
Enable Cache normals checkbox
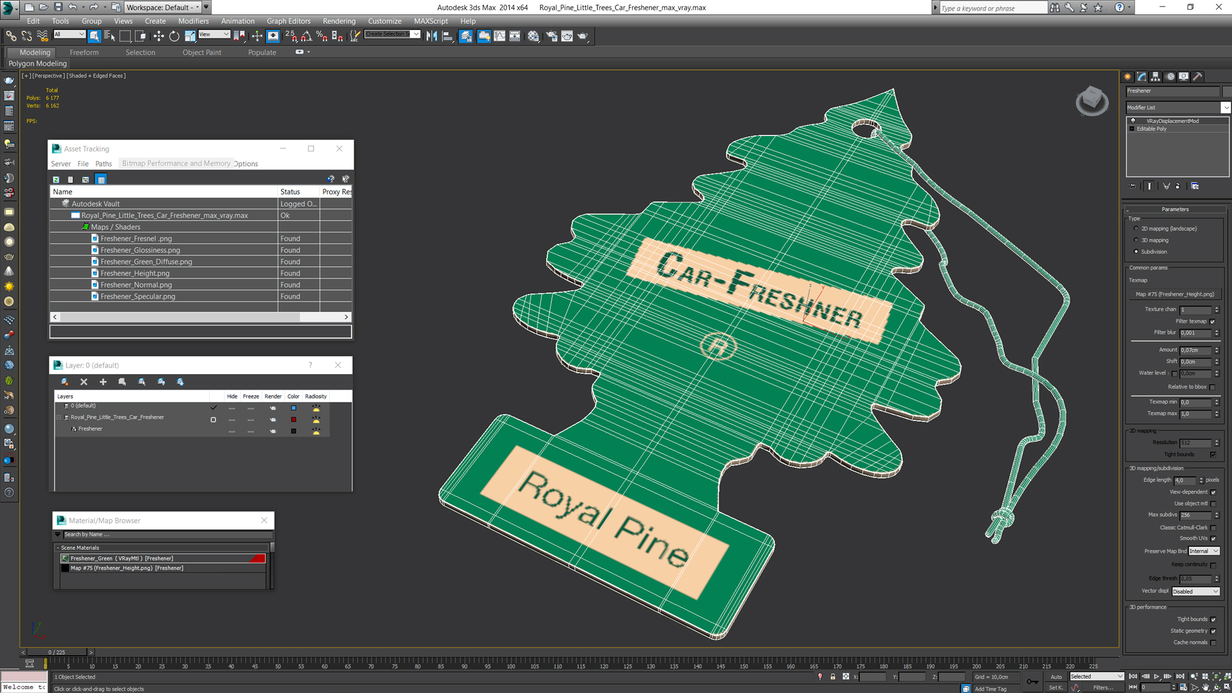(1213, 642)
